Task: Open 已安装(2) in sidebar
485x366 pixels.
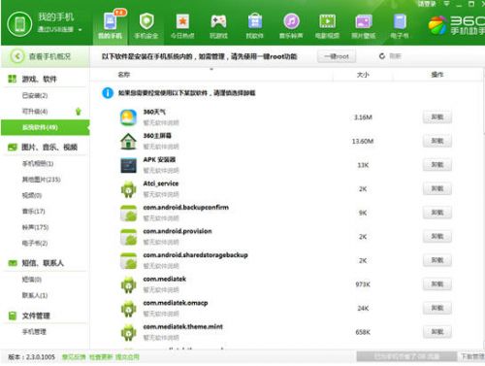Action: (35, 95)
